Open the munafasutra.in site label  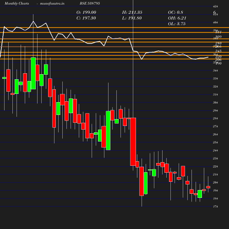(x=52, y=3)
